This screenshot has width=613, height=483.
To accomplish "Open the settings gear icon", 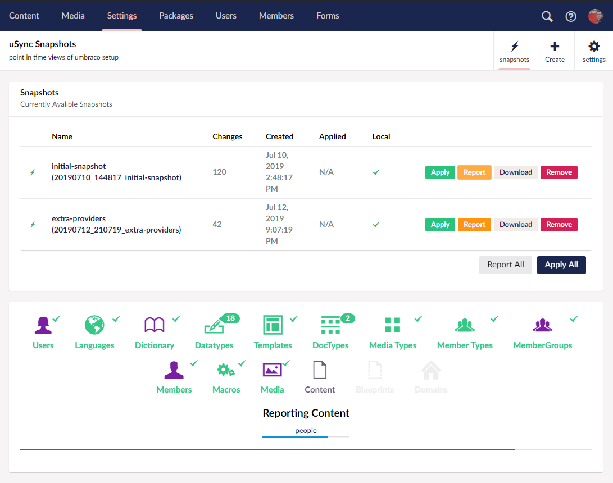I will click(x=594, y=47).
